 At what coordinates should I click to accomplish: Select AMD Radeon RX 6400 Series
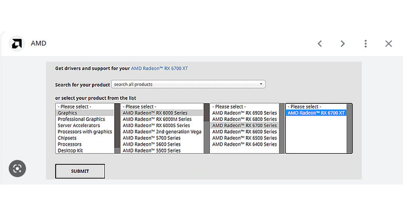[x=244, y=144]
